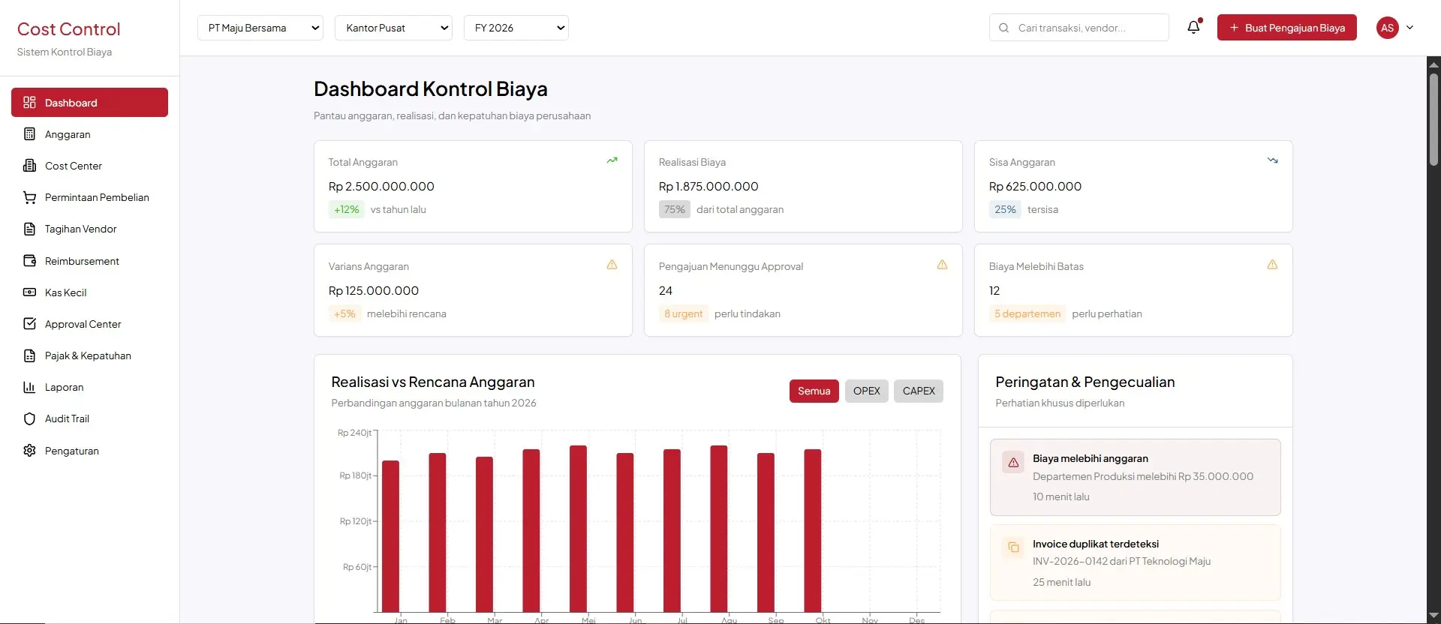Show Semua in budget chart
Image resolution: width=1441 pixels, height=624 pixels.
814,391
